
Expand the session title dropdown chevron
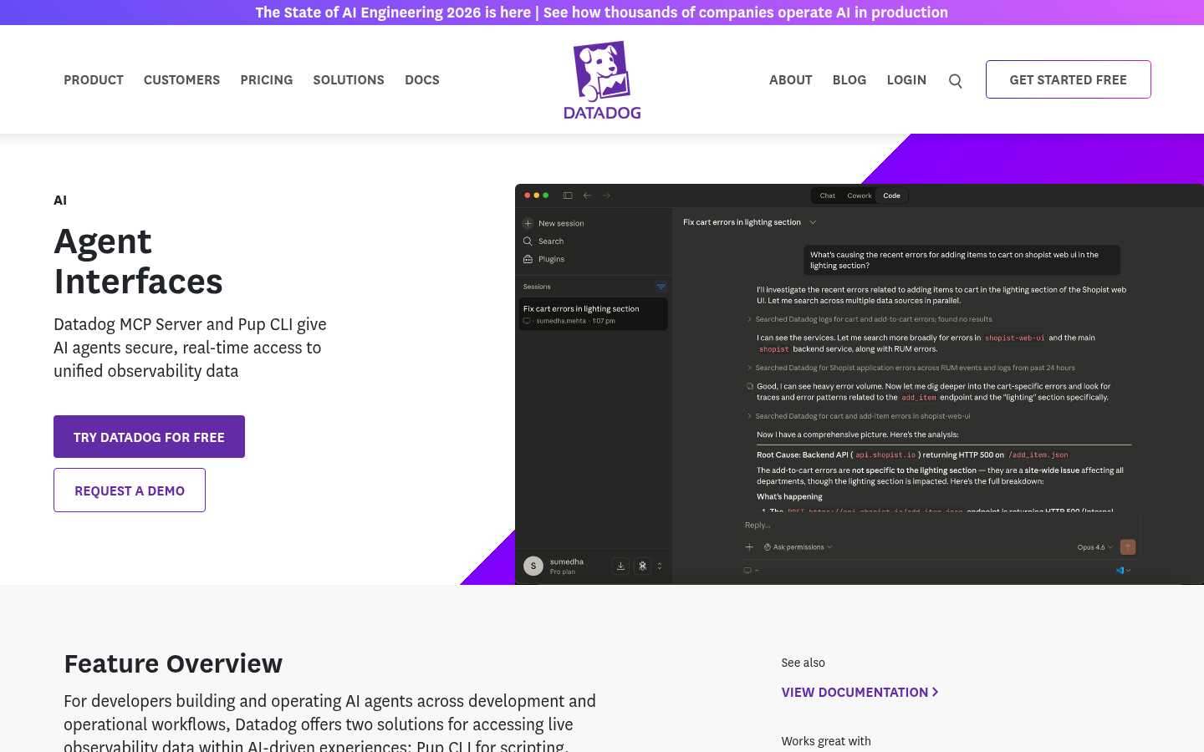point(813,222)
